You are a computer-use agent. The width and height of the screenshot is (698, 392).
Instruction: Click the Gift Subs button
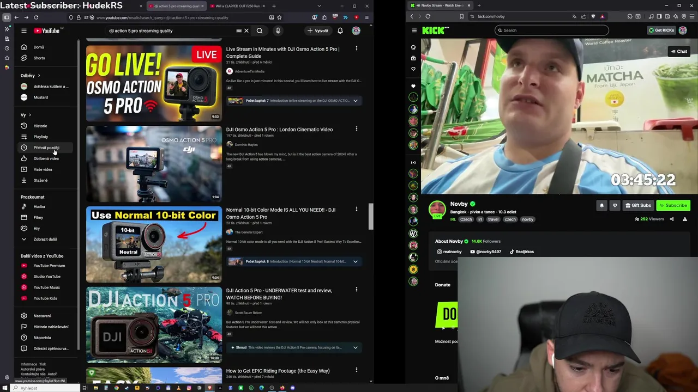click(638, 205)
